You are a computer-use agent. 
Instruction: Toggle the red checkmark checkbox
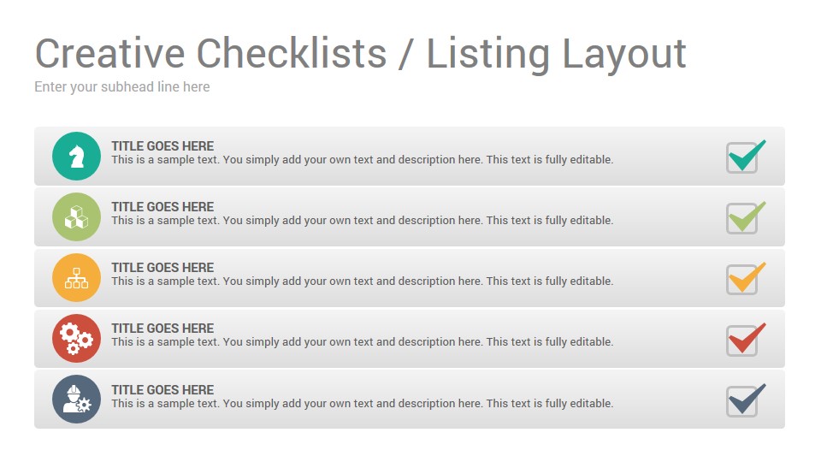[745, 340]
